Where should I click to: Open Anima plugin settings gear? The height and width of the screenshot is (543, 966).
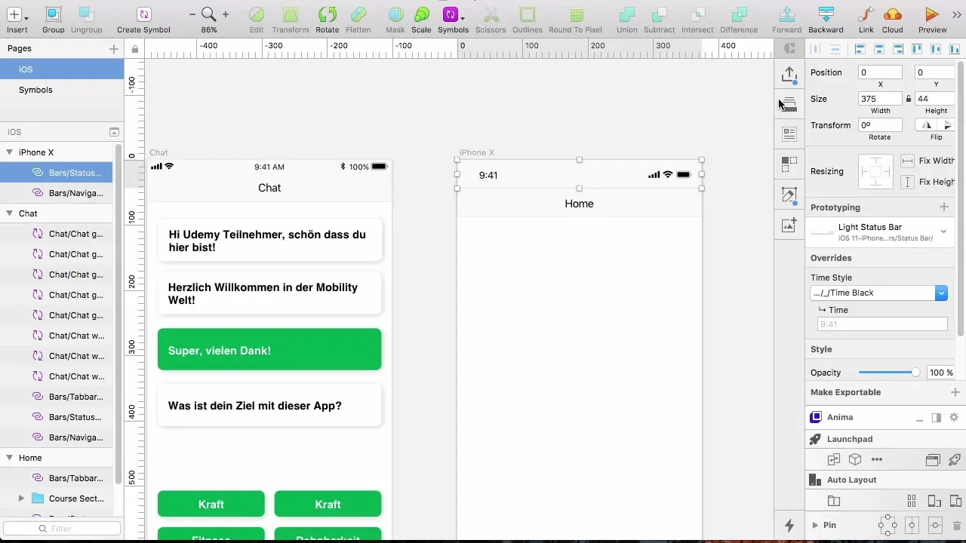(954, 417)
